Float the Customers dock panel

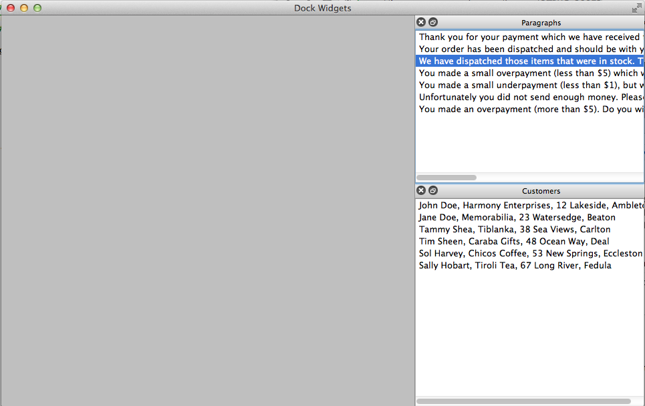pos(433,191)
